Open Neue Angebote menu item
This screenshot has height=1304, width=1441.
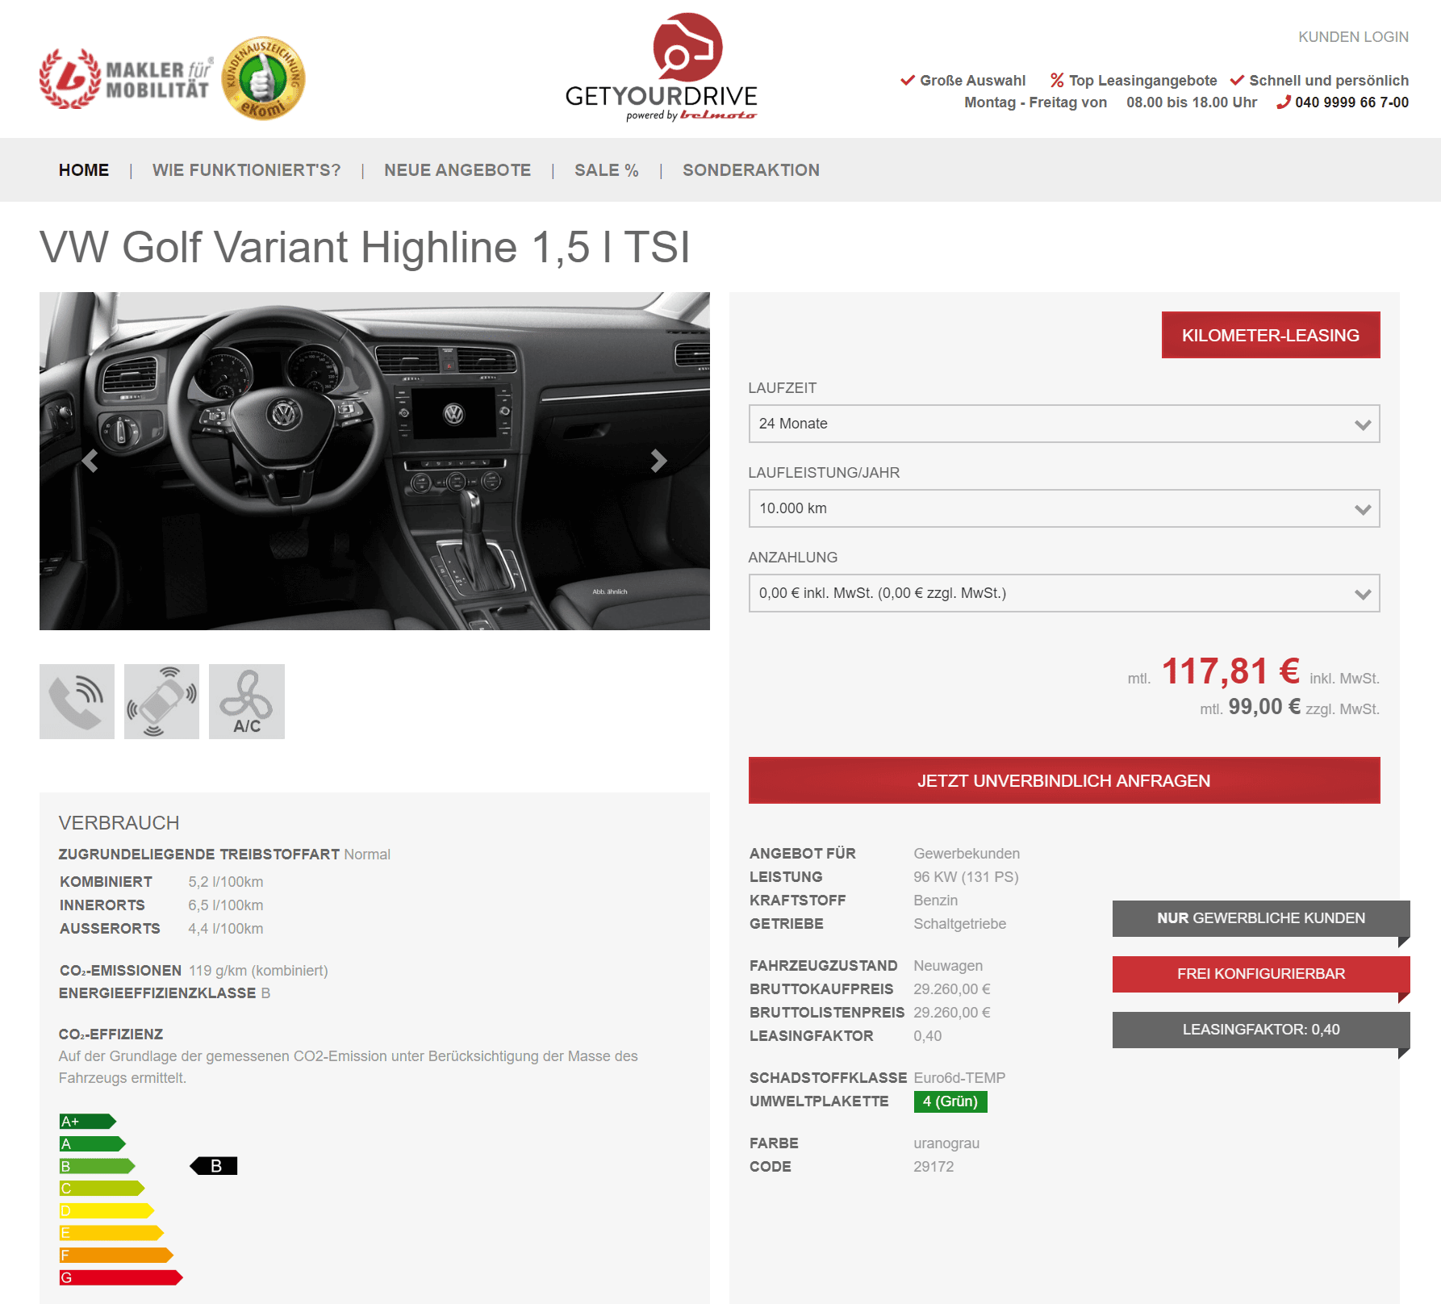click(457, 170)
